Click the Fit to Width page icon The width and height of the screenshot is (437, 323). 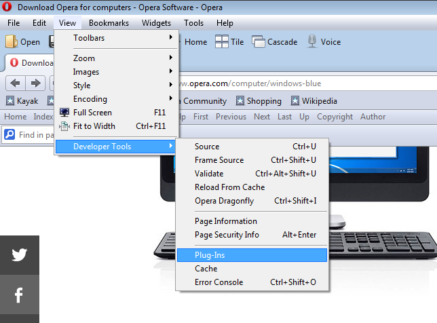pyautogui.click(x=64, y=126)
